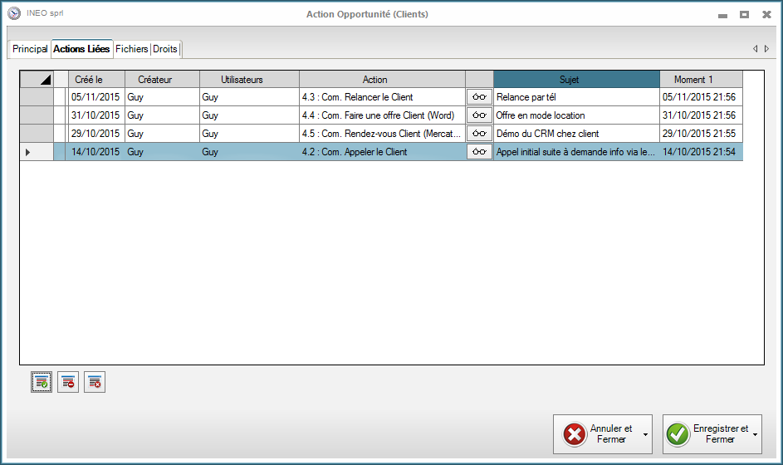The width and height of the screenshot is (783, 465).
Task: Click the list icon with red X
Action: point(95,382)
